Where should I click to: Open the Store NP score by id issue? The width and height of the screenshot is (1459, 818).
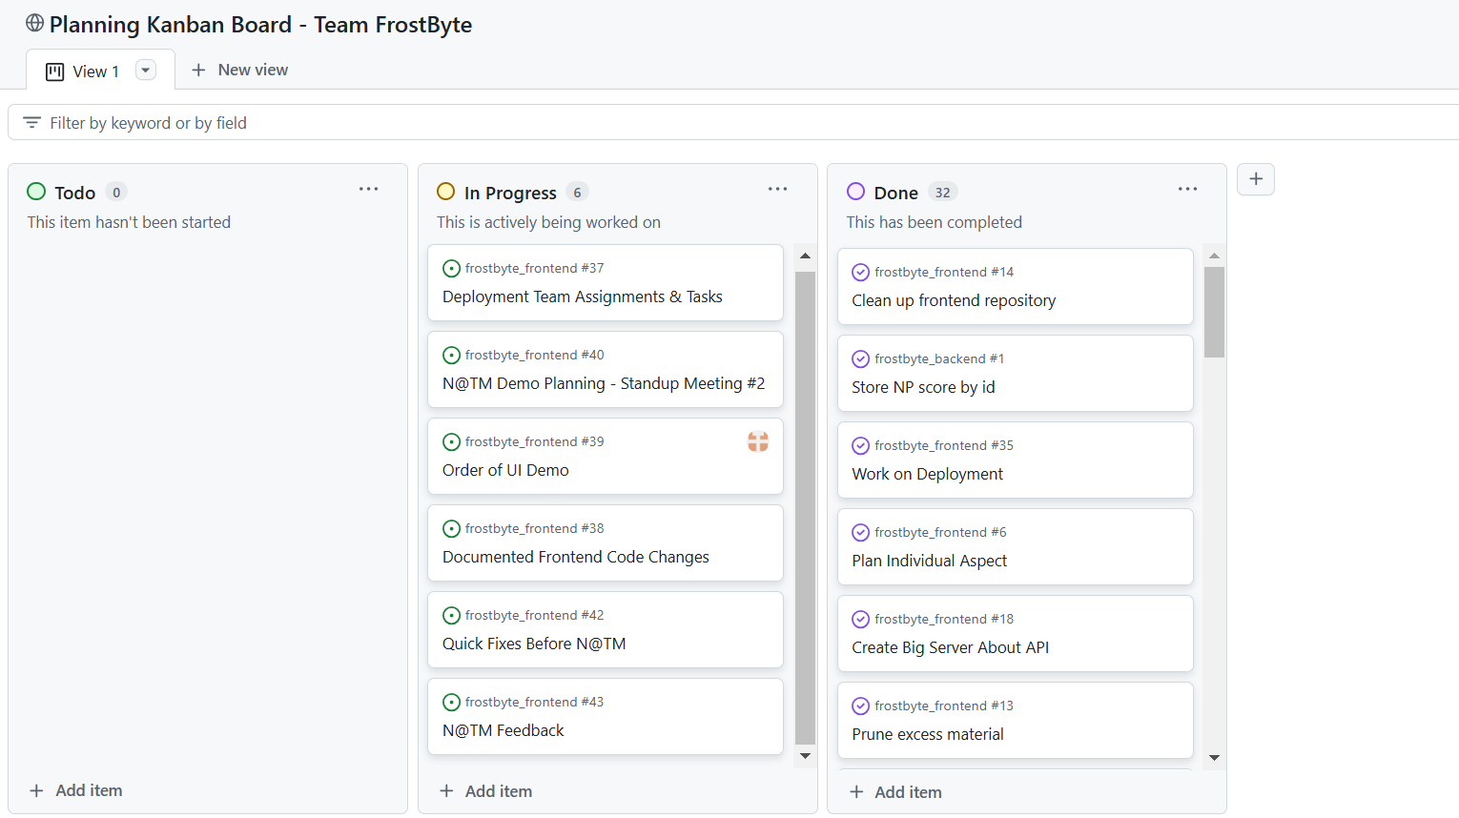tap(923, 387)
